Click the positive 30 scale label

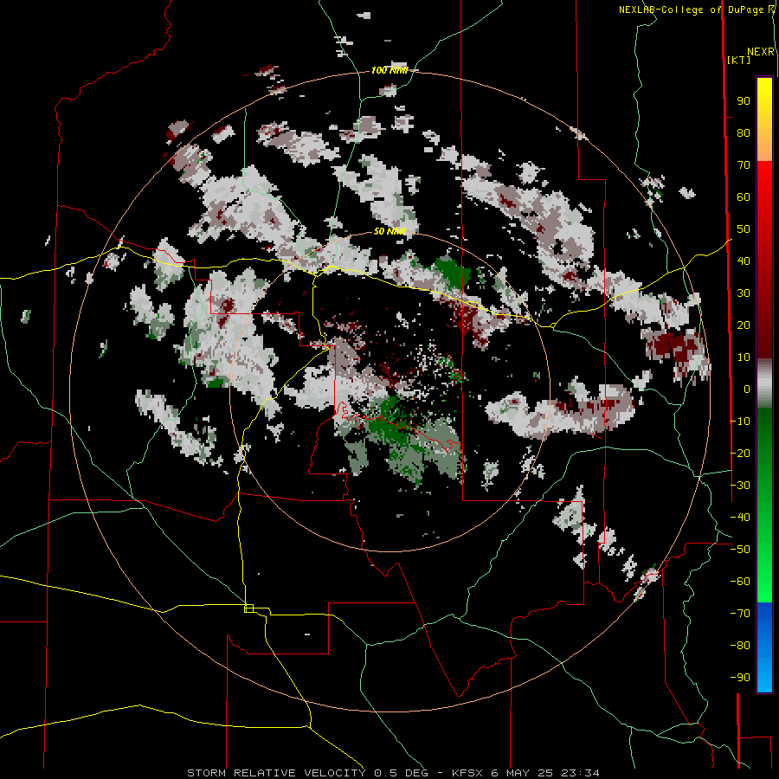[744, 293]
